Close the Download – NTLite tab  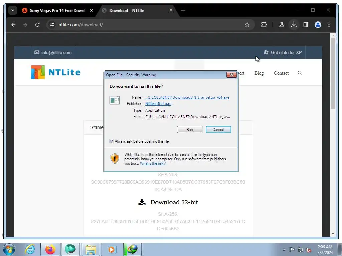(171, 10)
